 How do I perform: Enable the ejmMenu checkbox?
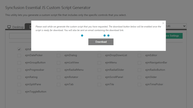[99, 63]
